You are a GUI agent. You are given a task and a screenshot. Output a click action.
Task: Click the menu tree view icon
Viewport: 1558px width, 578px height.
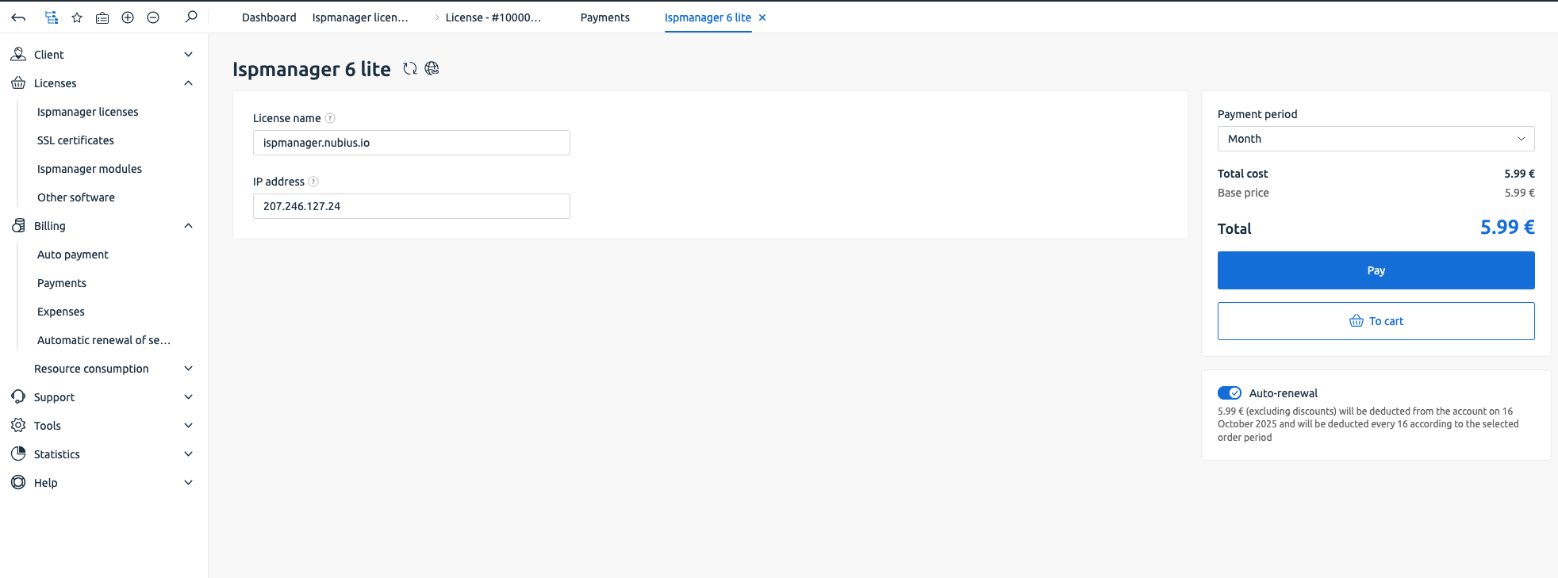[x=52, y=17]
